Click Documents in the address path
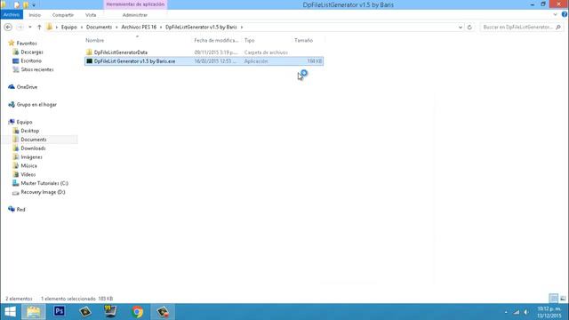This screenshot has height=320, width=569. pos(99,28)
